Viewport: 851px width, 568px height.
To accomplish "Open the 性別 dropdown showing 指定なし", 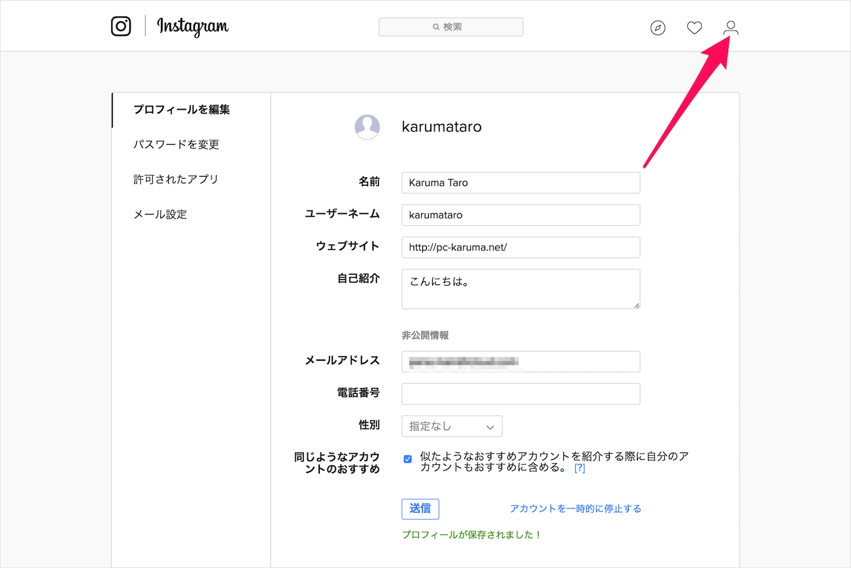I will pos(452,426).
